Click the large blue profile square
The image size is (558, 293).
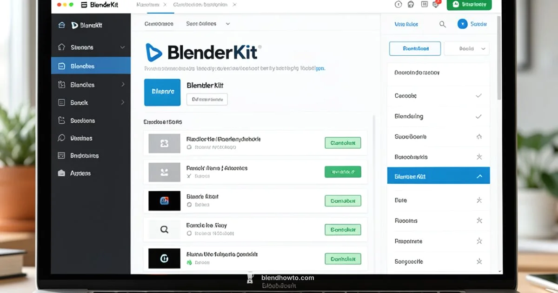coord(162,92)
